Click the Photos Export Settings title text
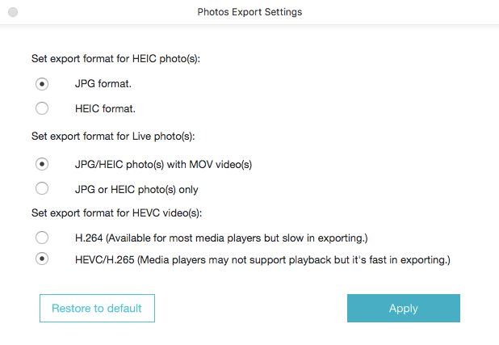This screenshot has width=499, height=345. click(x=249, y=12)
